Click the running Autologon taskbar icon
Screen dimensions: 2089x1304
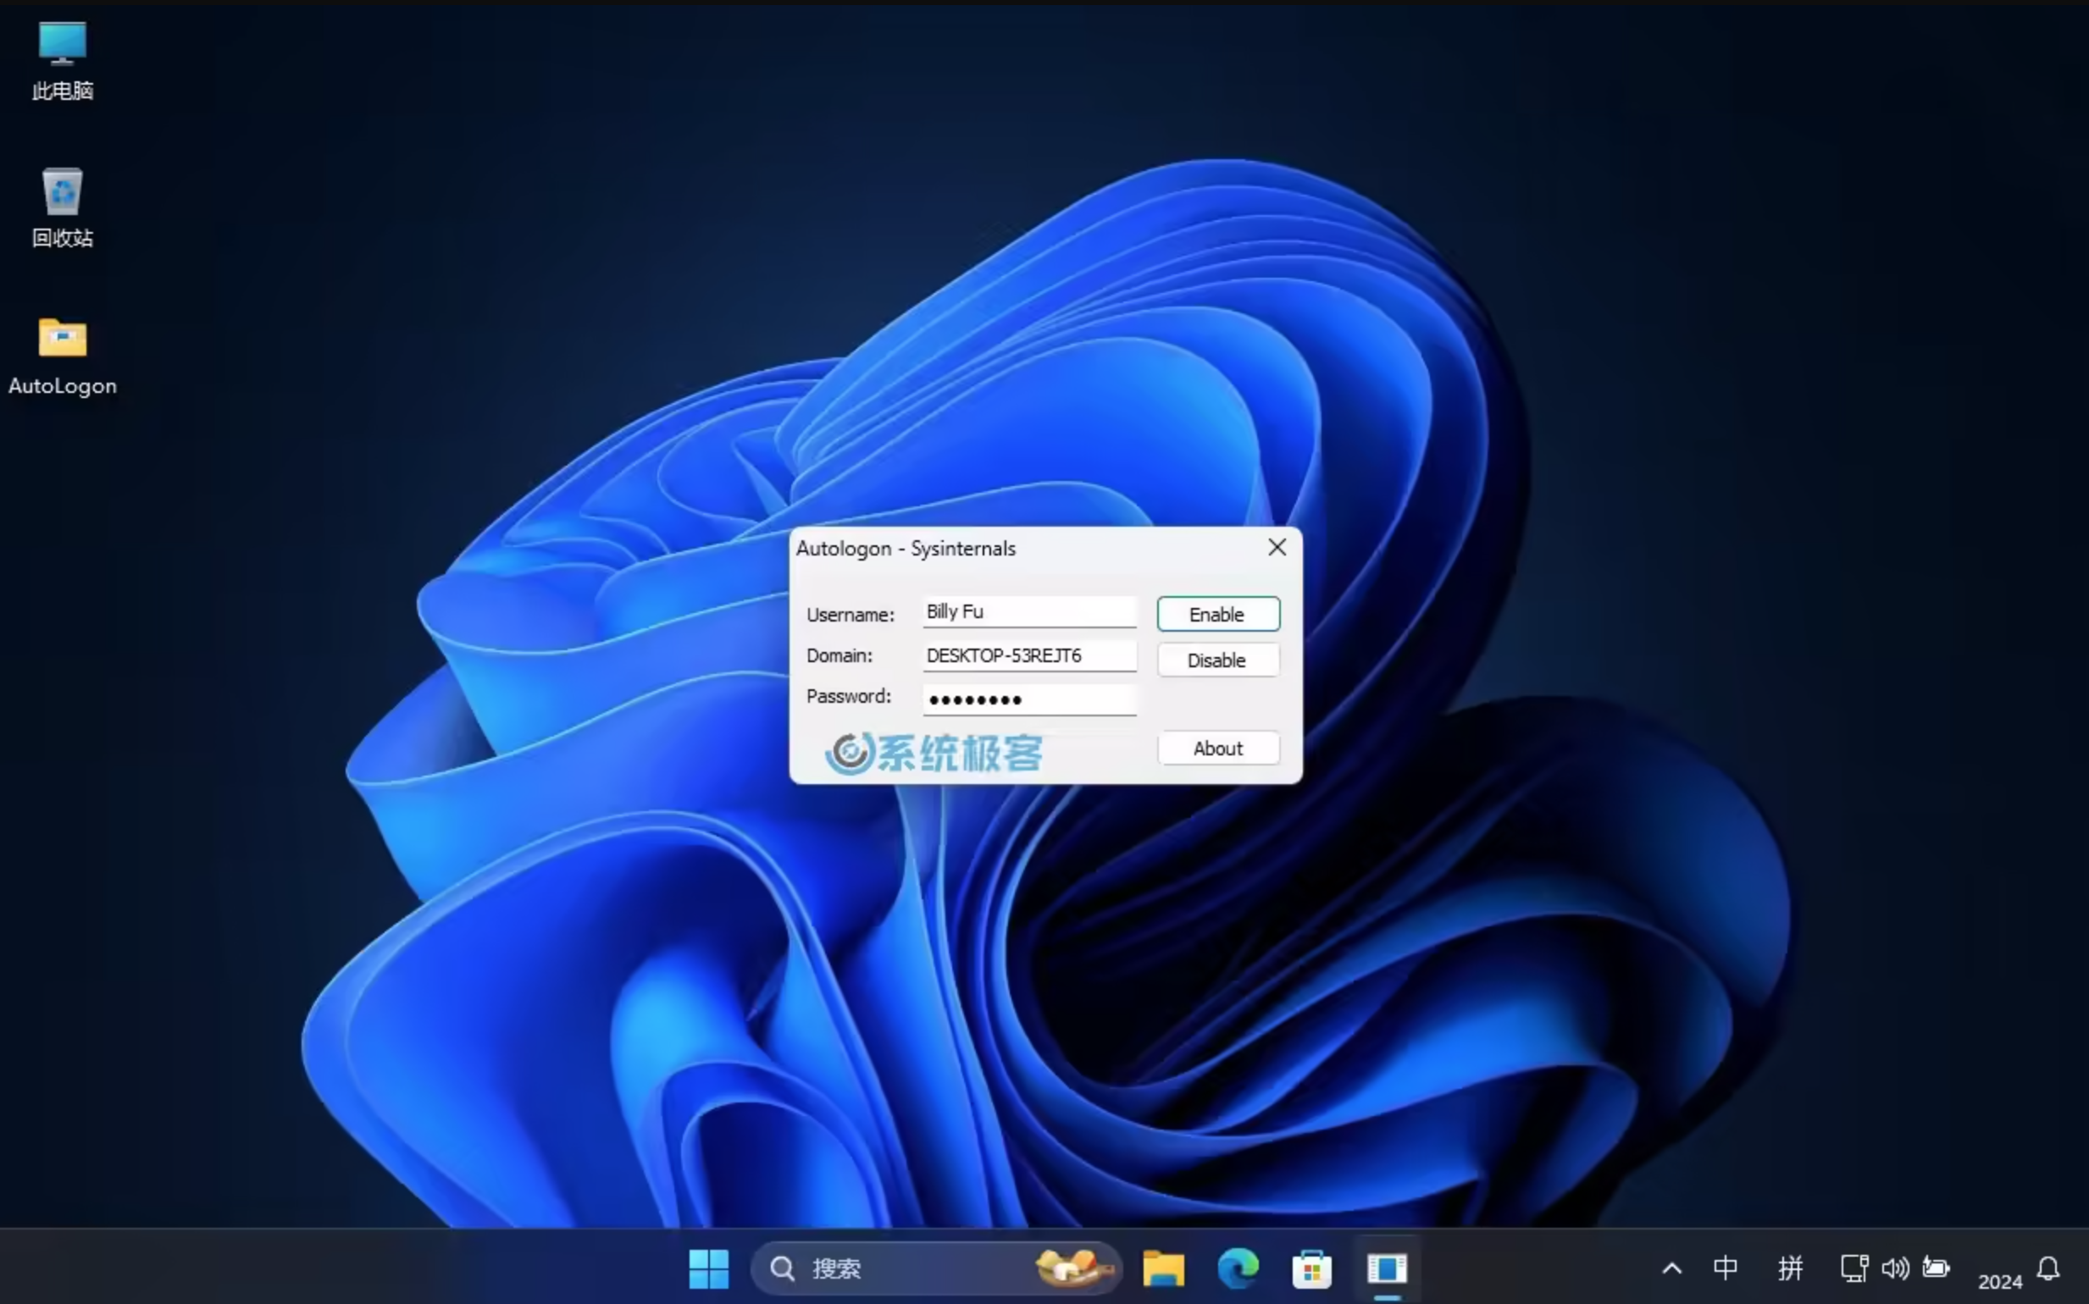click(1386, 1268)
